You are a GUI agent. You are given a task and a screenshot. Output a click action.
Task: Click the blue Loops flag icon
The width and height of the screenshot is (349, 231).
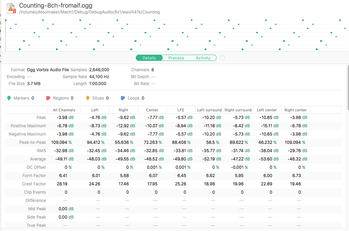coord(123,98)
